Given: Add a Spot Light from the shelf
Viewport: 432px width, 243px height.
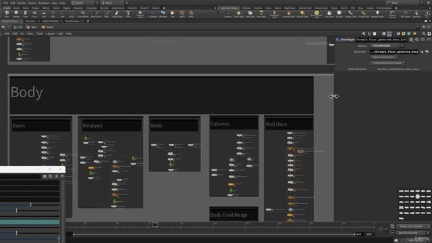Looking at the screenshot, I should (250, 13).
